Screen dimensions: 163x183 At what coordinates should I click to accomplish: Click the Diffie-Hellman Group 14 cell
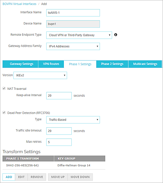click(x=74, y=165)
